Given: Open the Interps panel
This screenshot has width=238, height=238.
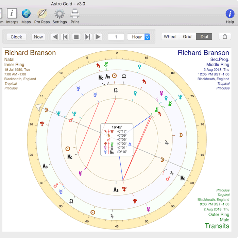Looking at the screenshot, I should coord(12,16).
